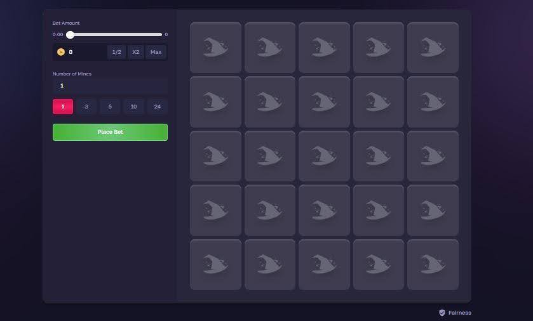This screenshot has width=533, height=321.
Task: Click the Bet Amount slider handle
Action: point(71,35)
